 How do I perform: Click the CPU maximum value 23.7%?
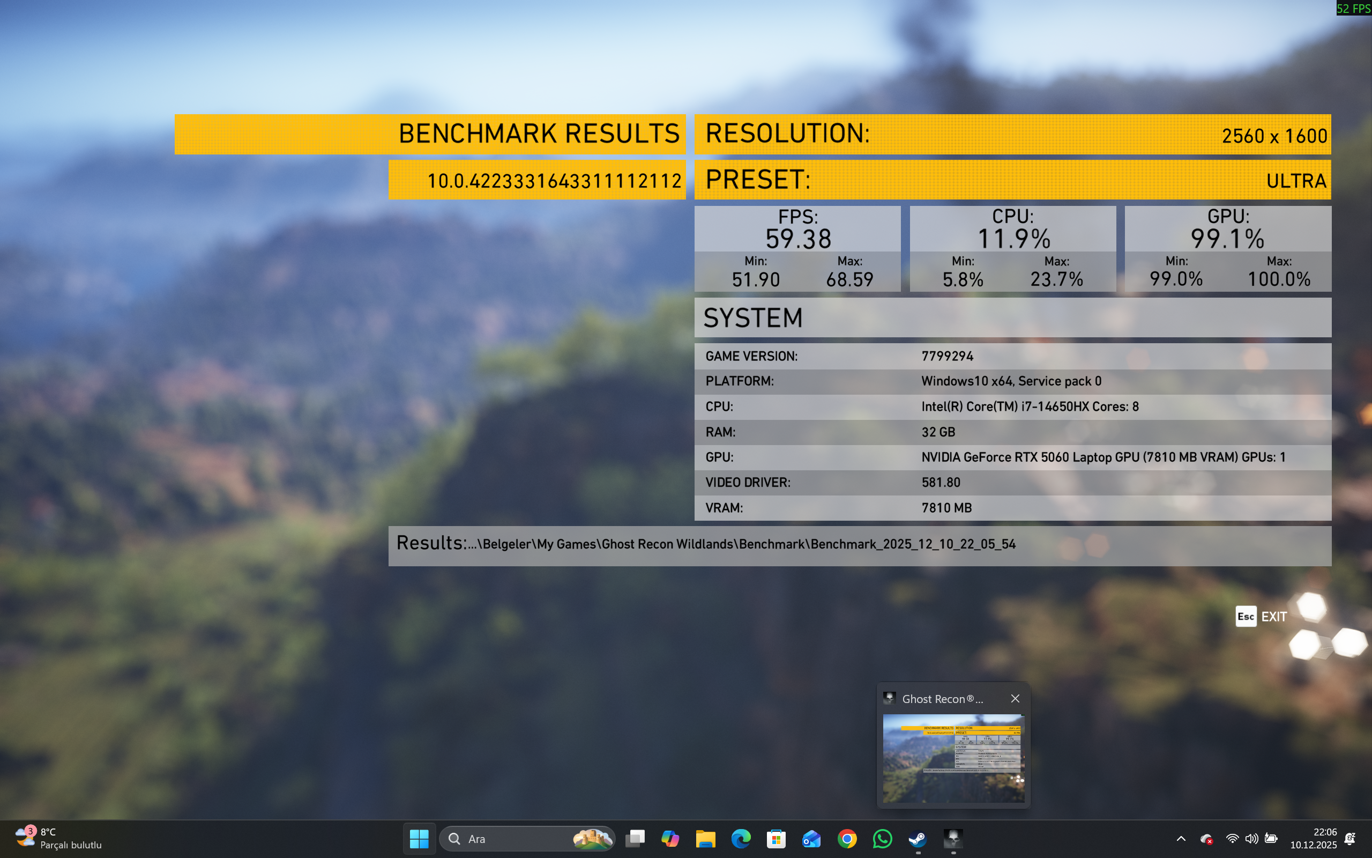click(x=1056, y=280)
